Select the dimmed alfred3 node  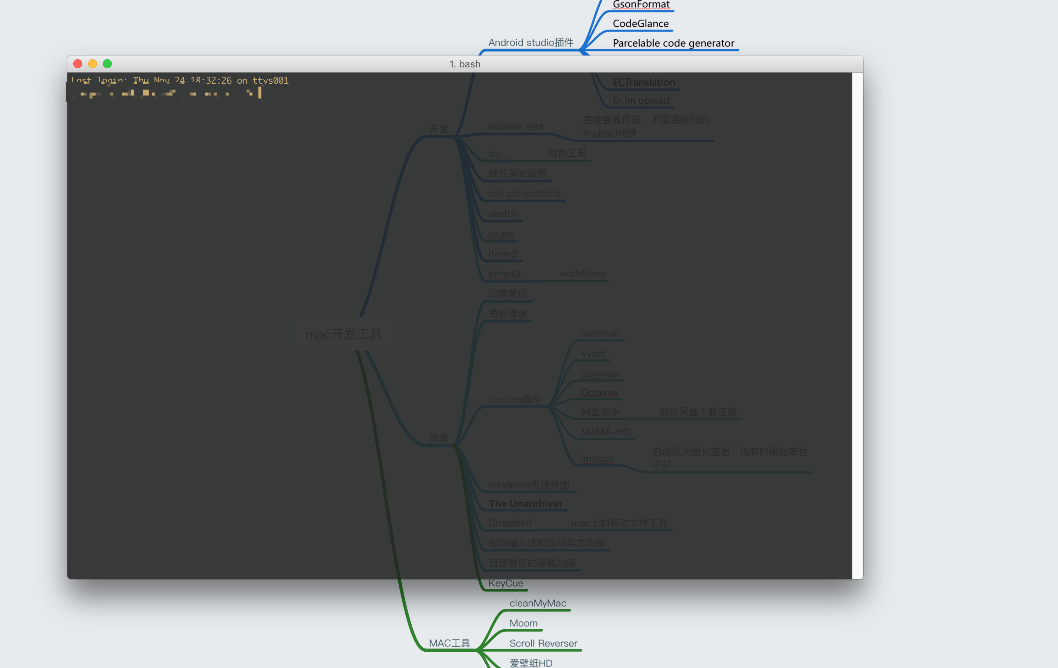(504, 274)
